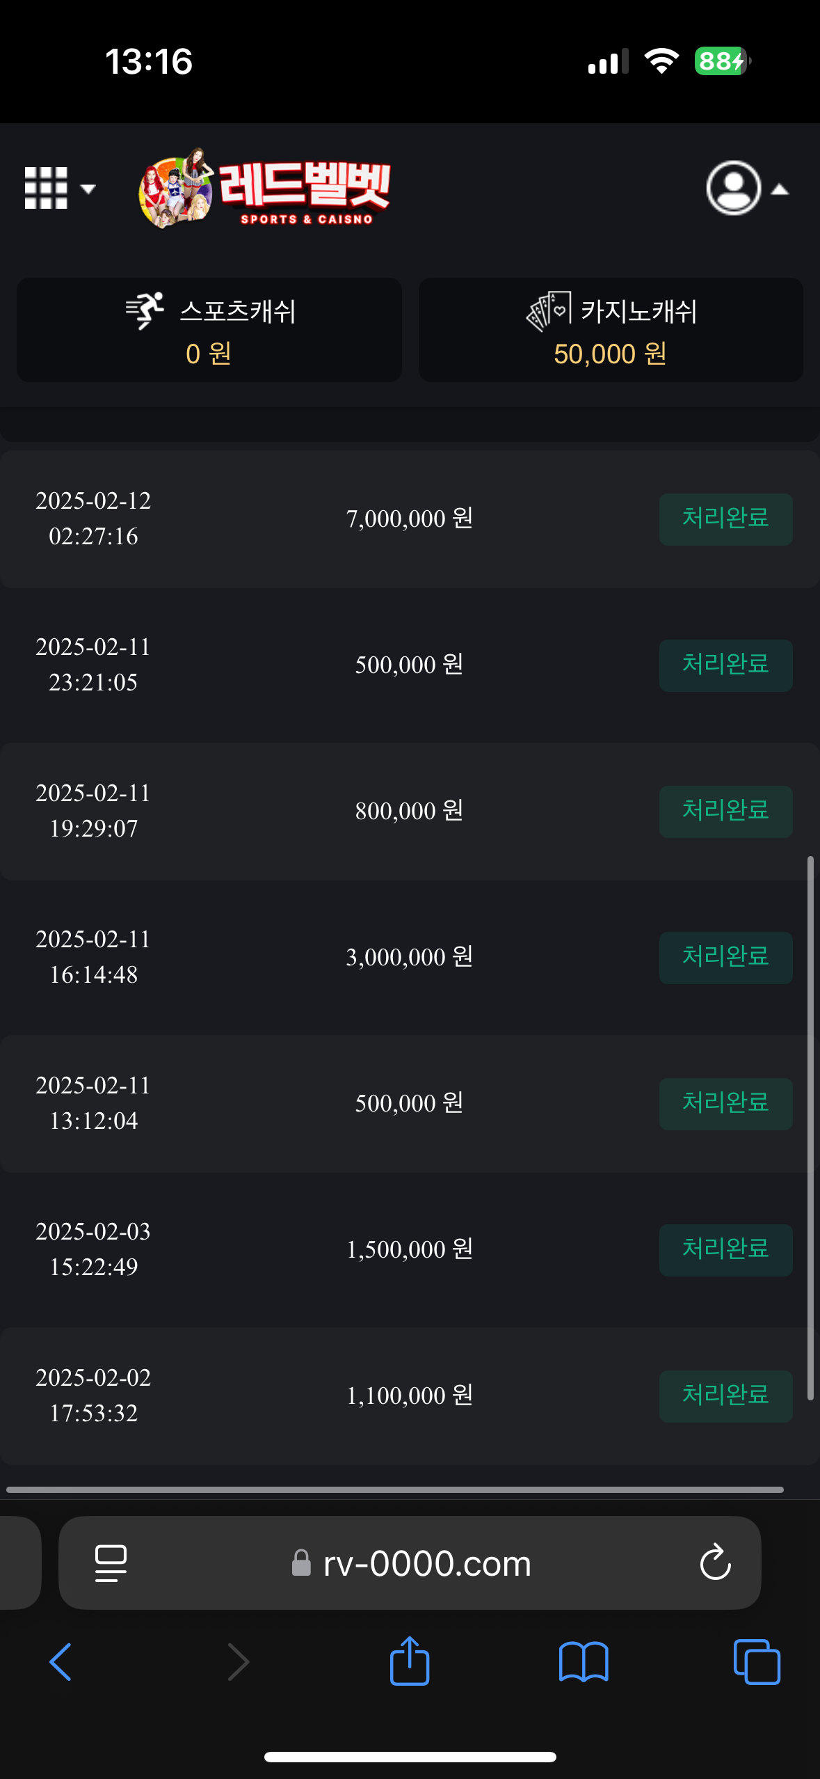This screenshot has height=1779, width=820.
Task: Expand the grid menu dropdown arrow
Action: pyautogui.click(x=88, y=189)
